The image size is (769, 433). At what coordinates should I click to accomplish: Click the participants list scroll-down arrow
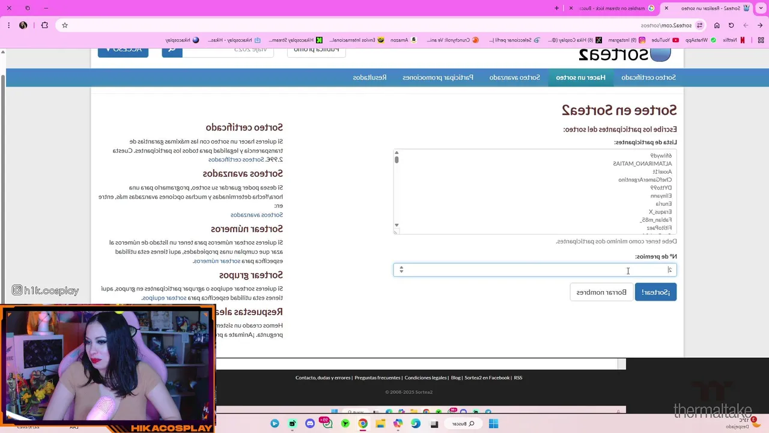click(x=397, y=226)
